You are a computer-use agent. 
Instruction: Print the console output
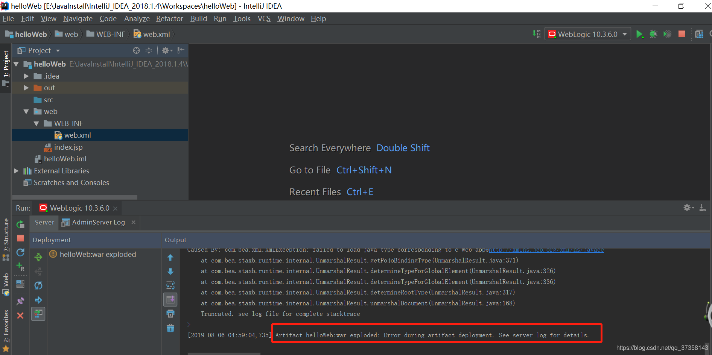[x=170, y=314]
